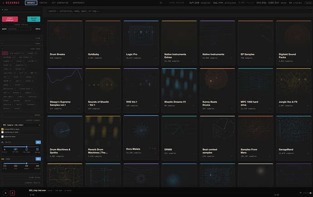313x197 pixels.
Task: Click the arrow on the Kenny Beats Drums card
Action: (231, 109)
